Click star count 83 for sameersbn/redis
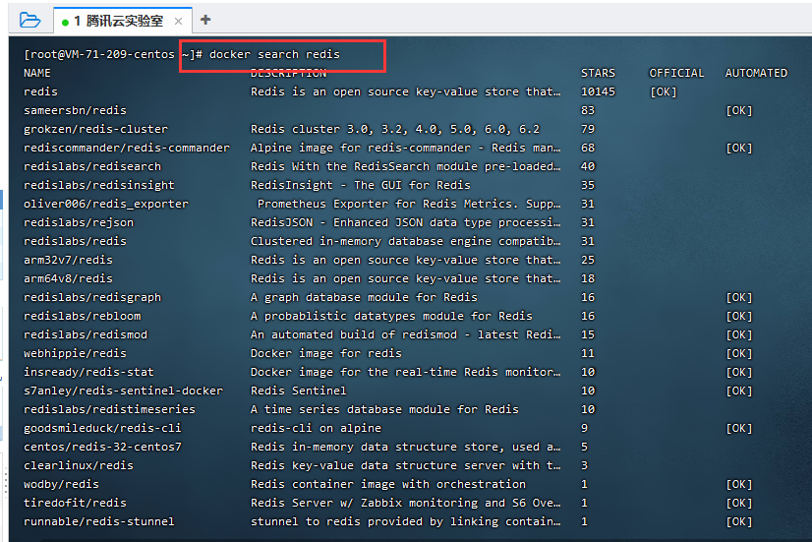 pos(588,110)
